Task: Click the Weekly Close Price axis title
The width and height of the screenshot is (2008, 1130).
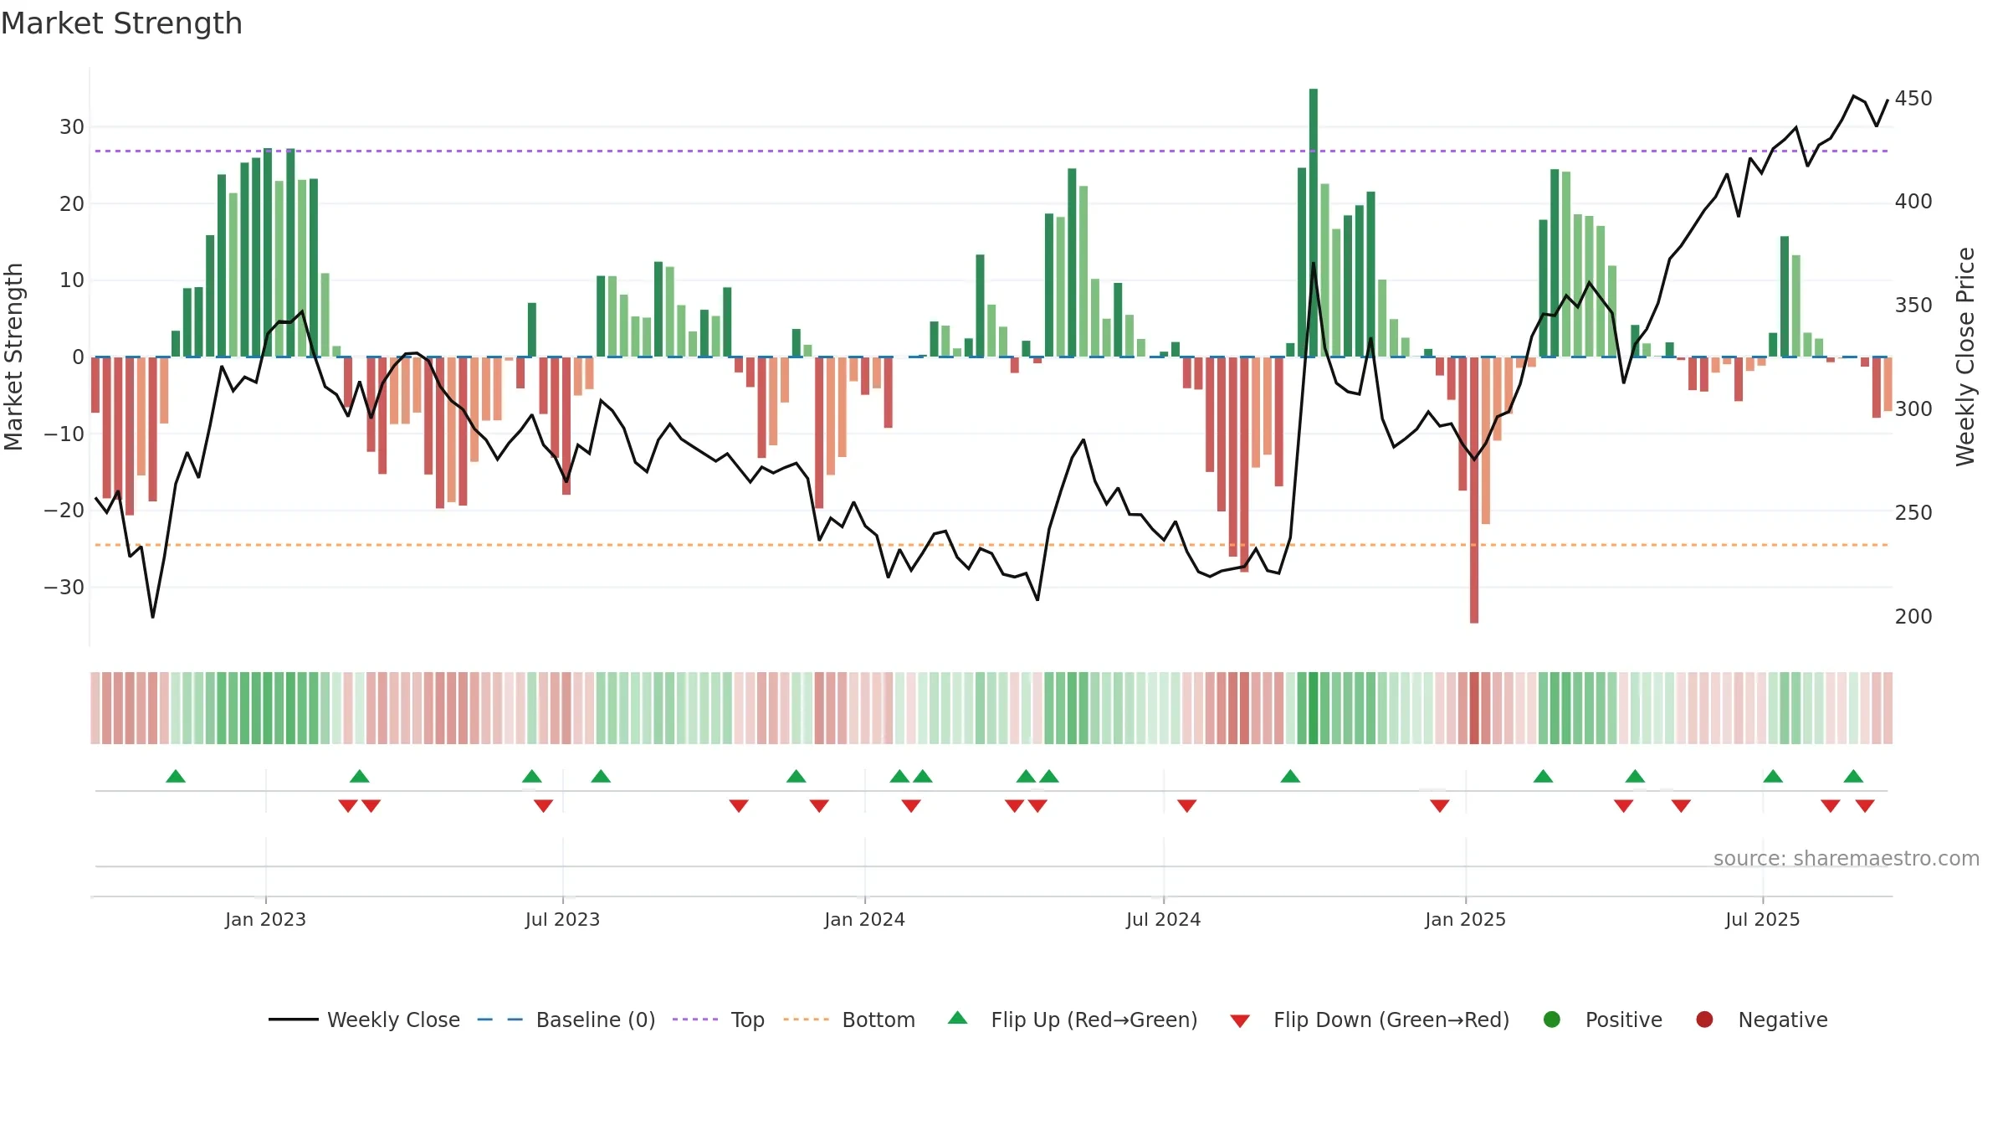Action: 1965,357
